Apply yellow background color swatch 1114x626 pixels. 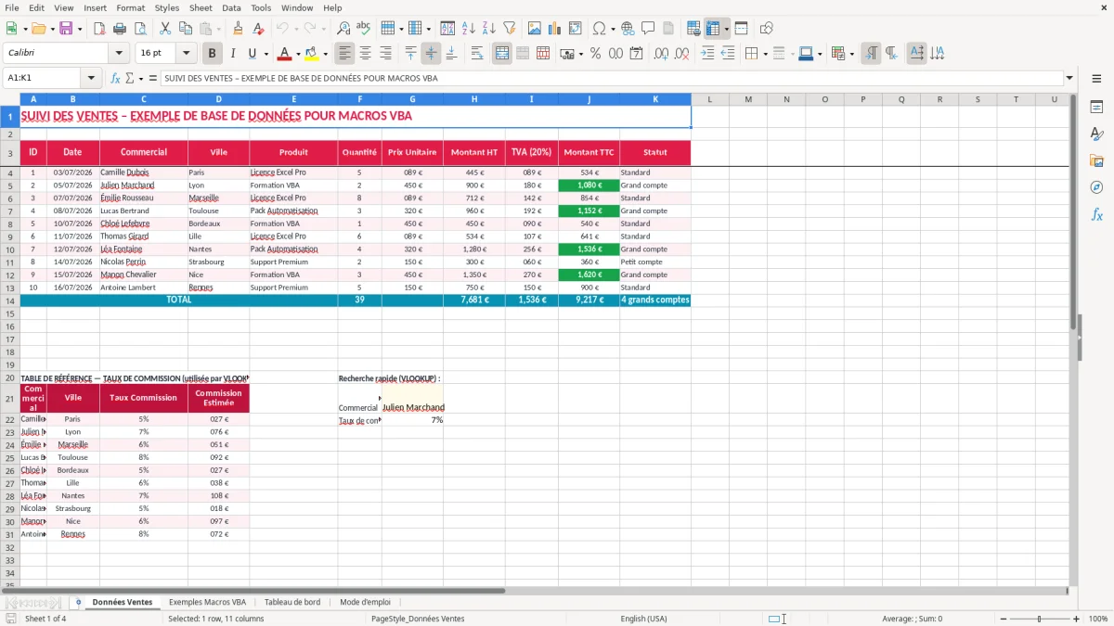tap(311, 54)
